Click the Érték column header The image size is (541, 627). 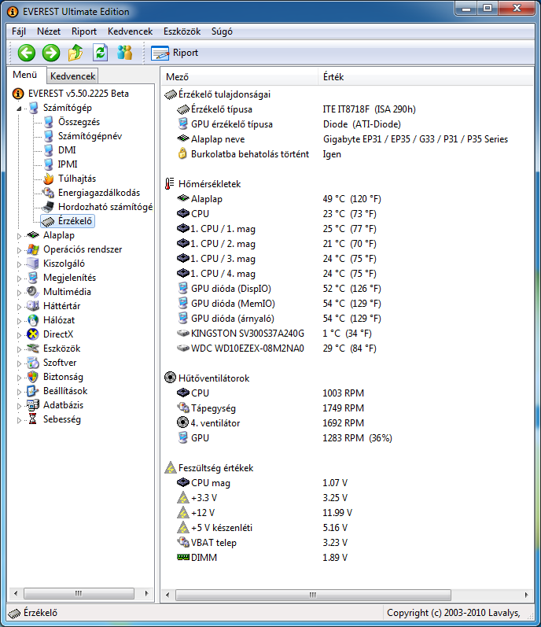426,77
